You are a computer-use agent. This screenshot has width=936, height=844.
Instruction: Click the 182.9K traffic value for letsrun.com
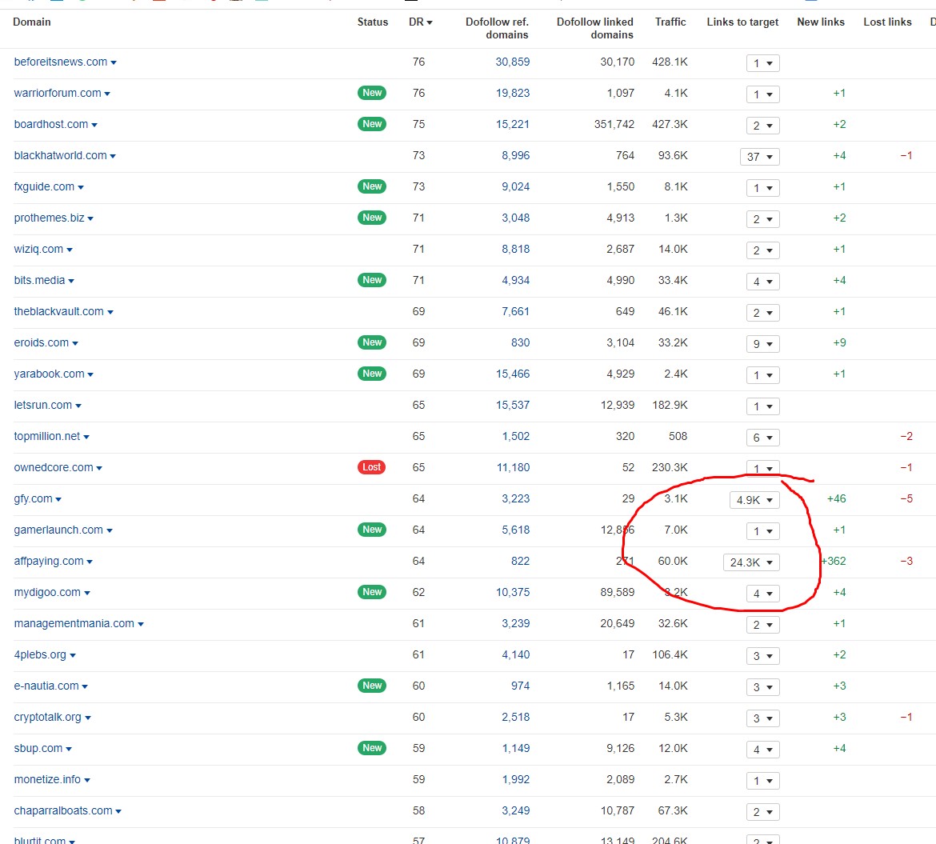670,406
